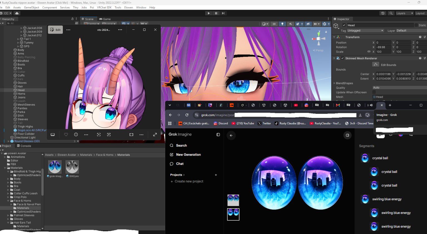The image size is (427, 234).
Task: Click Edit button in photo viewer
Action: click(55, 30)
